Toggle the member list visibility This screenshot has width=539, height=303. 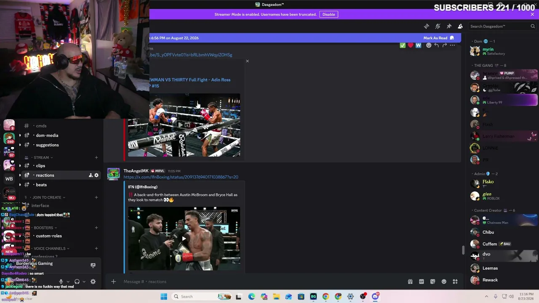point(460,26)
